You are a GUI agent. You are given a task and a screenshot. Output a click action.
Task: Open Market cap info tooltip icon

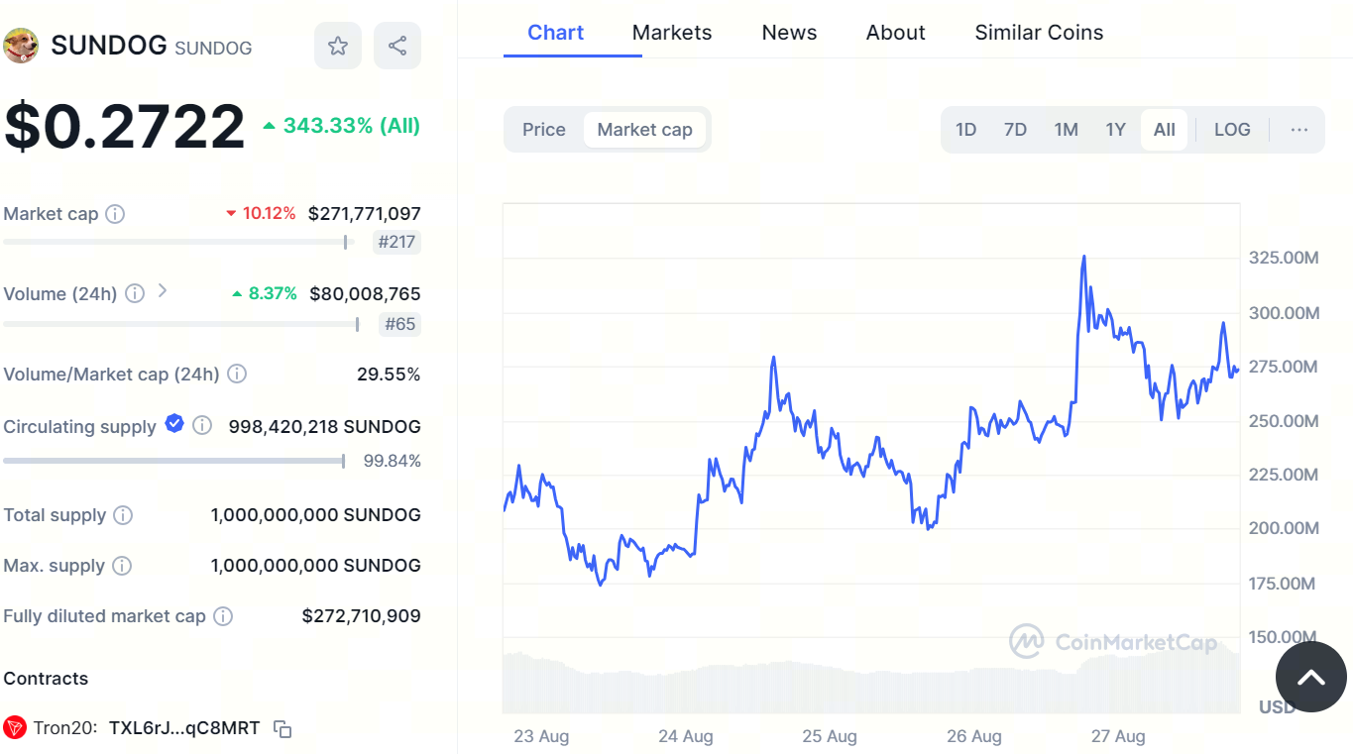[x=115, y=214]
